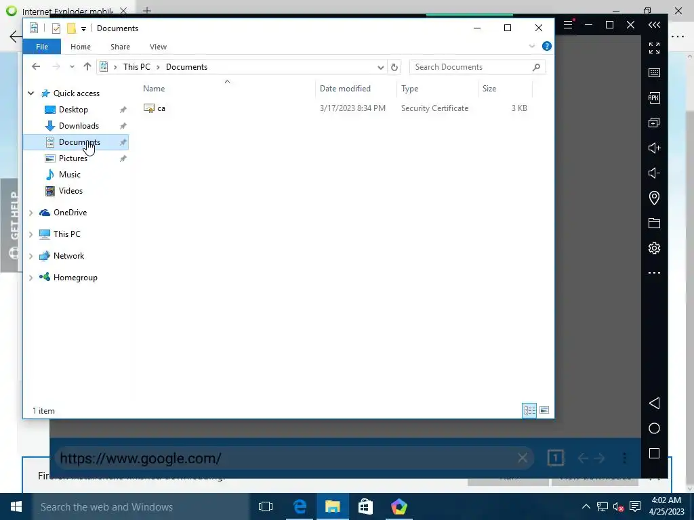The width and height of the screenshot is (694, 520).
Task: Click the Search the web and Windows box
Action: tap(141, 506)
